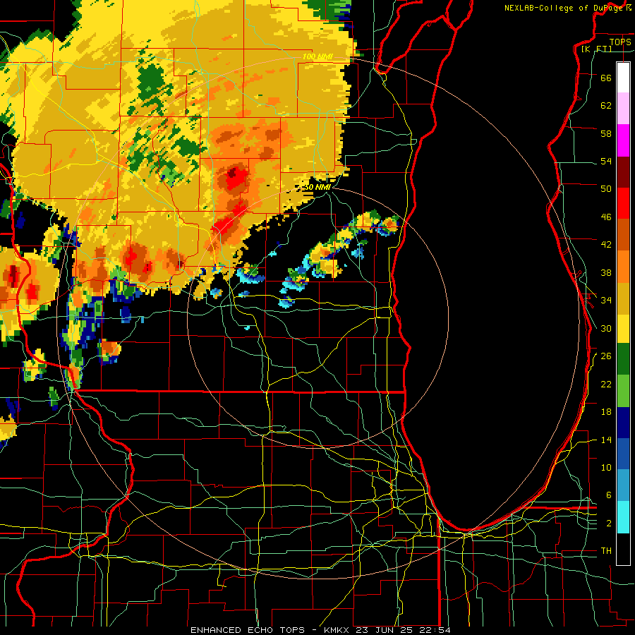Click the navy blue legend swatch
This screenshot has height=635, width=635.
coord(623,423)
